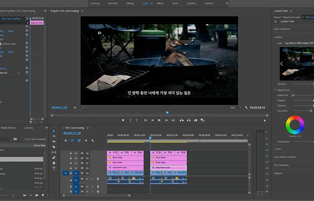Screen dimensions: 314x201
Task: Switch to the Assembly workspace
Action: point(113,3)
